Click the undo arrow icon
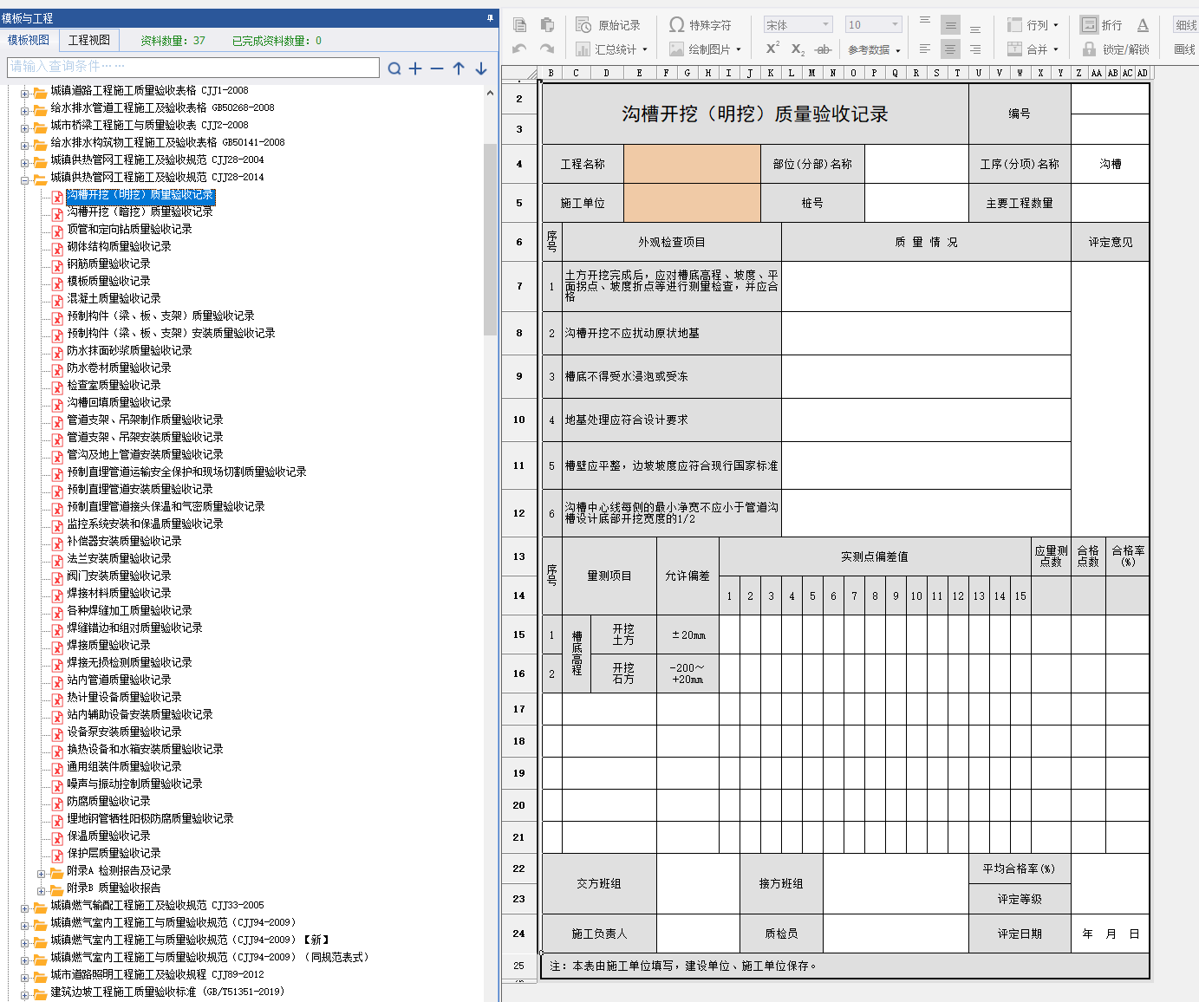This screenshot has width=1199, height=1002. tap(519, 49)
